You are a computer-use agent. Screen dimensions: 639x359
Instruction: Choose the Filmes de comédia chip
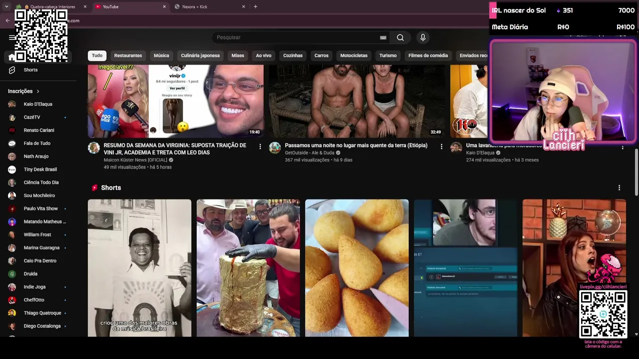pyautogui.click(x=428, y=55)
